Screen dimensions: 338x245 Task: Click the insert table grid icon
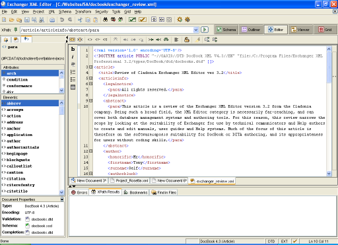click(73, 87)
